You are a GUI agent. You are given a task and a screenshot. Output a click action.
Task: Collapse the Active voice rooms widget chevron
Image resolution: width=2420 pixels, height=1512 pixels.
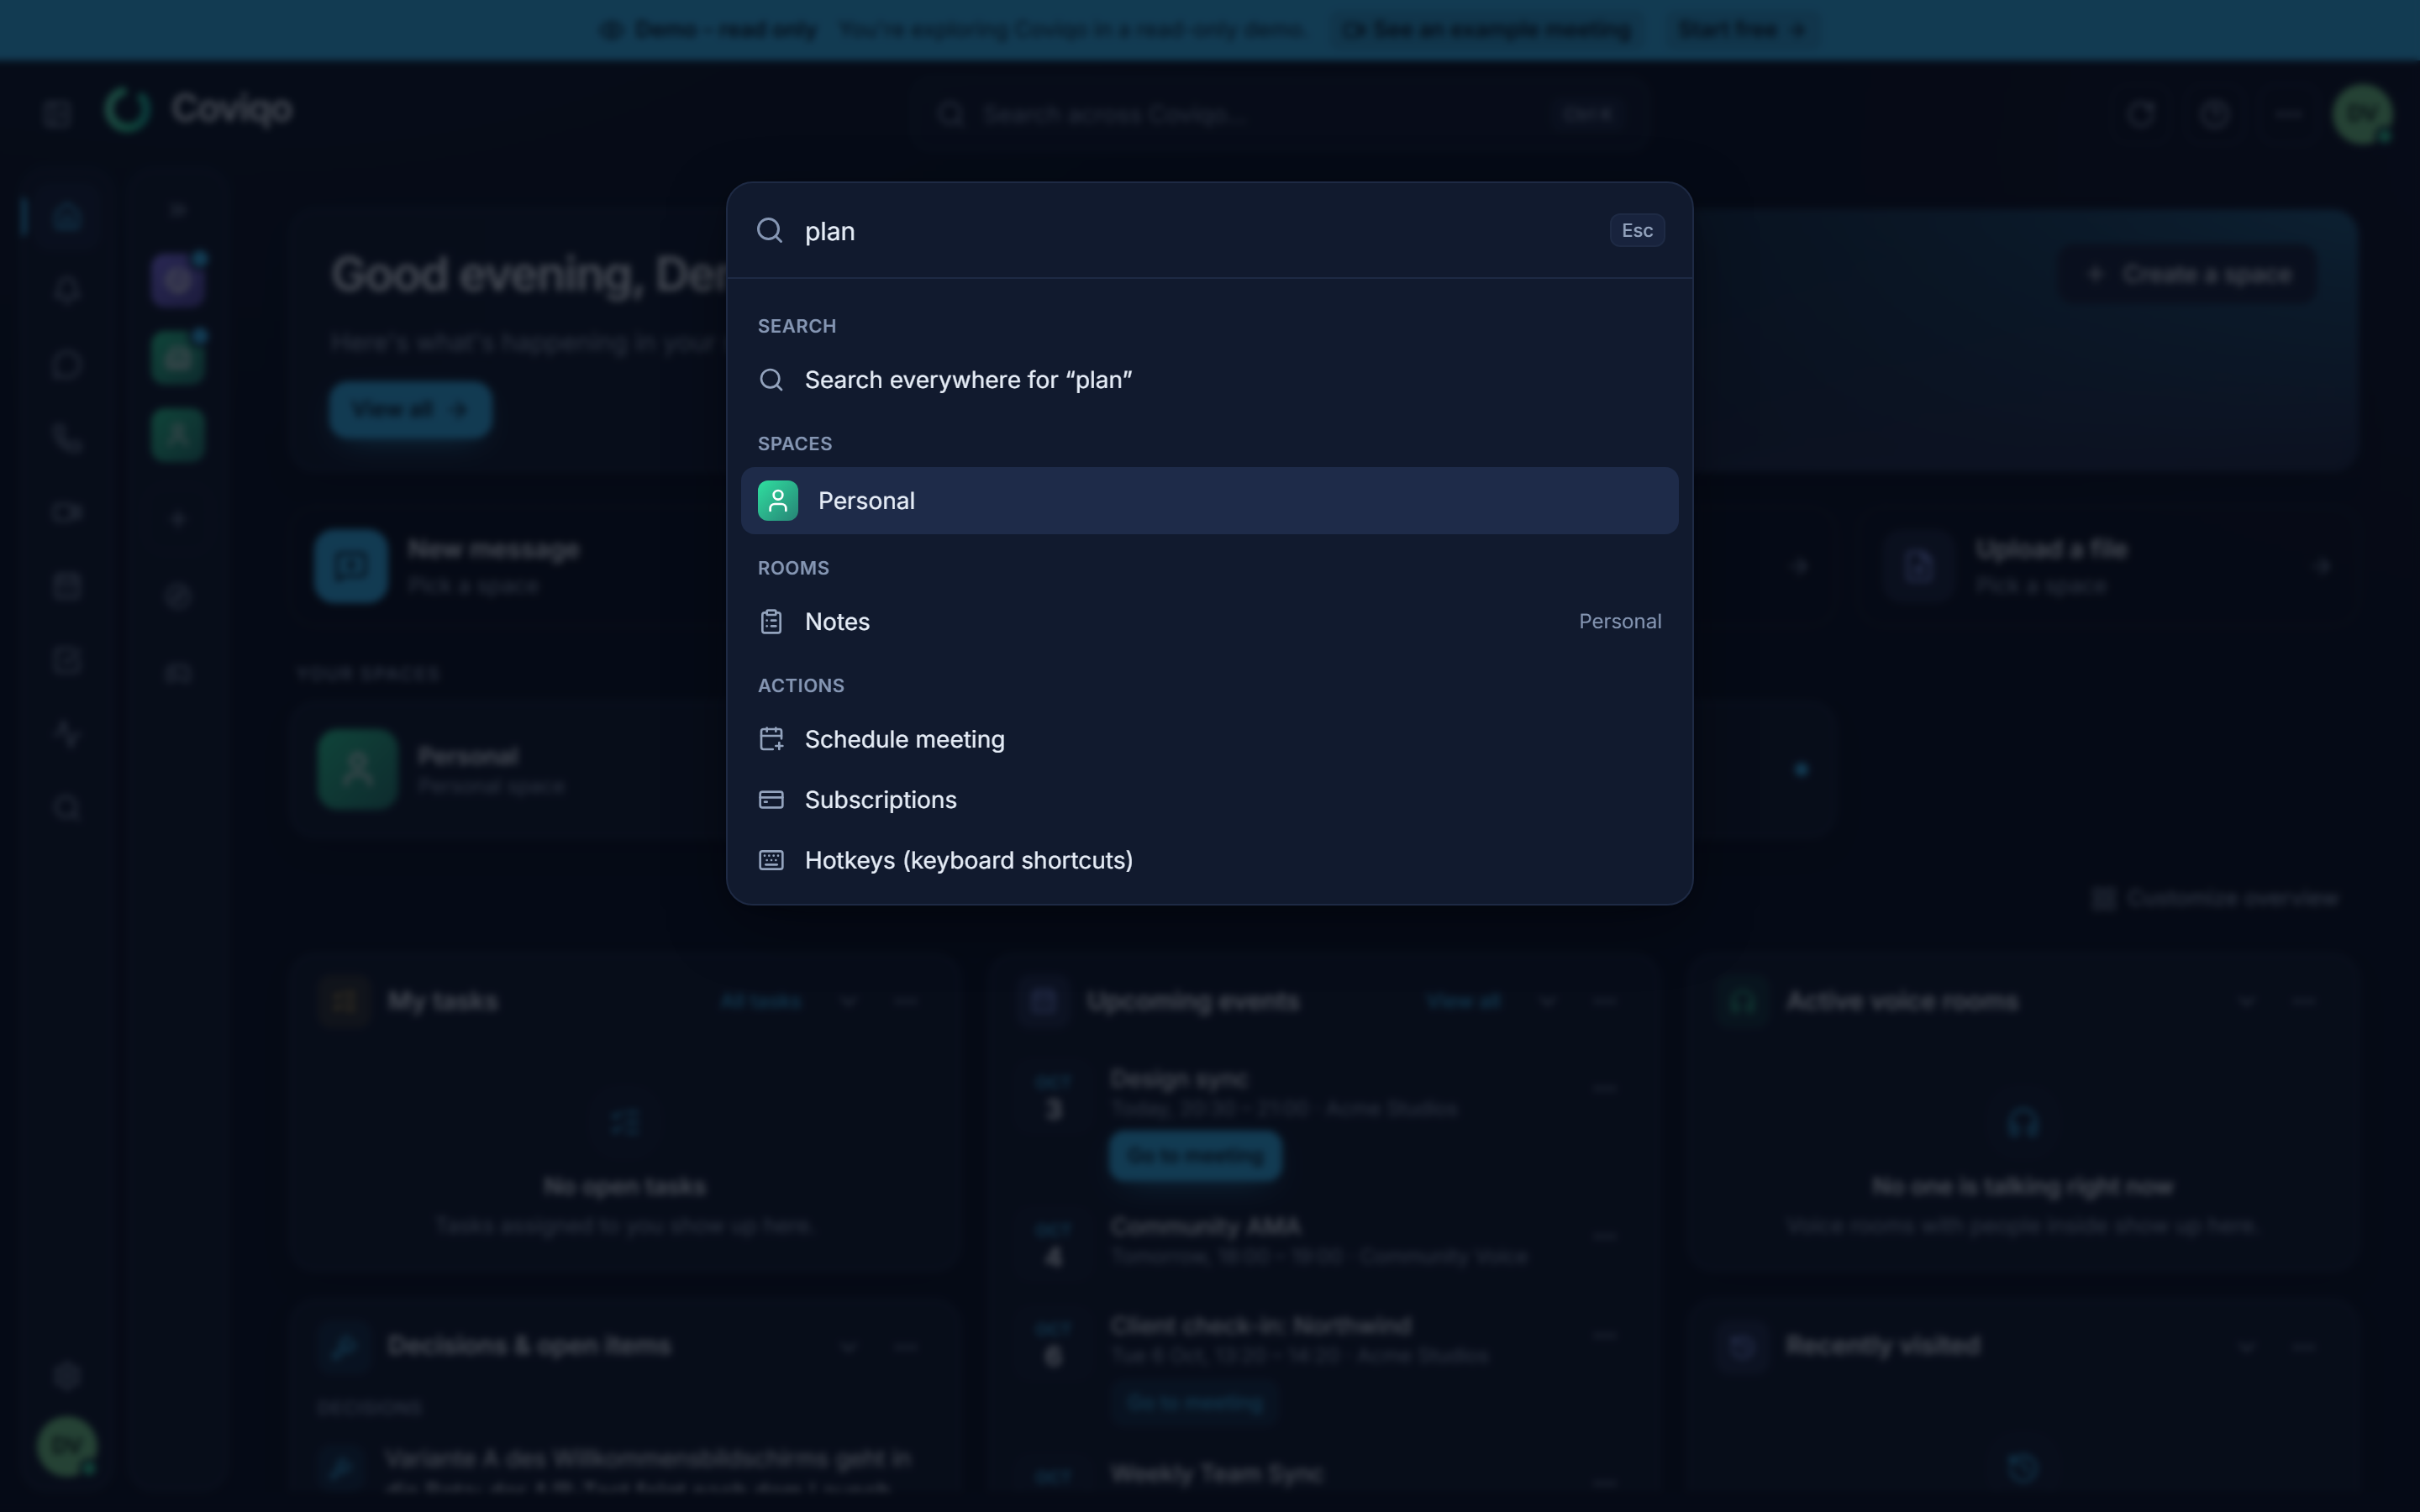pyautogui.click(x=2246, y=1001)
